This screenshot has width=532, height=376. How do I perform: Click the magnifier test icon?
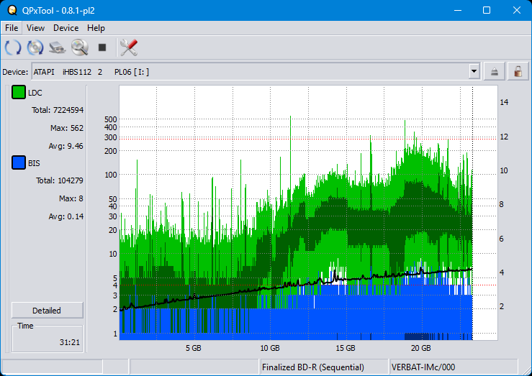79,47
